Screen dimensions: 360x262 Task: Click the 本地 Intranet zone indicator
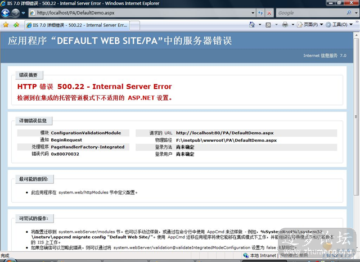[x=260, y=255]
